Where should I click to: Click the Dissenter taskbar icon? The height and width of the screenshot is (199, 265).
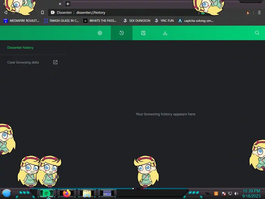click(x=47, y=193)
